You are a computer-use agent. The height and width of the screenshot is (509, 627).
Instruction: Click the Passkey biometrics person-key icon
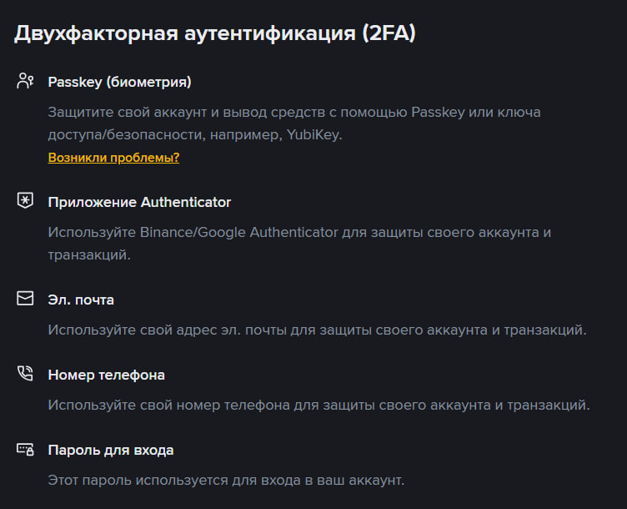pyautogui.click(x=25, y=82)
